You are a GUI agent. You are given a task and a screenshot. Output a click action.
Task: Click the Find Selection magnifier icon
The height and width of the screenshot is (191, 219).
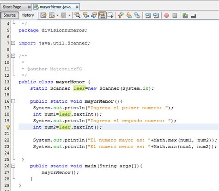(77, 15)
